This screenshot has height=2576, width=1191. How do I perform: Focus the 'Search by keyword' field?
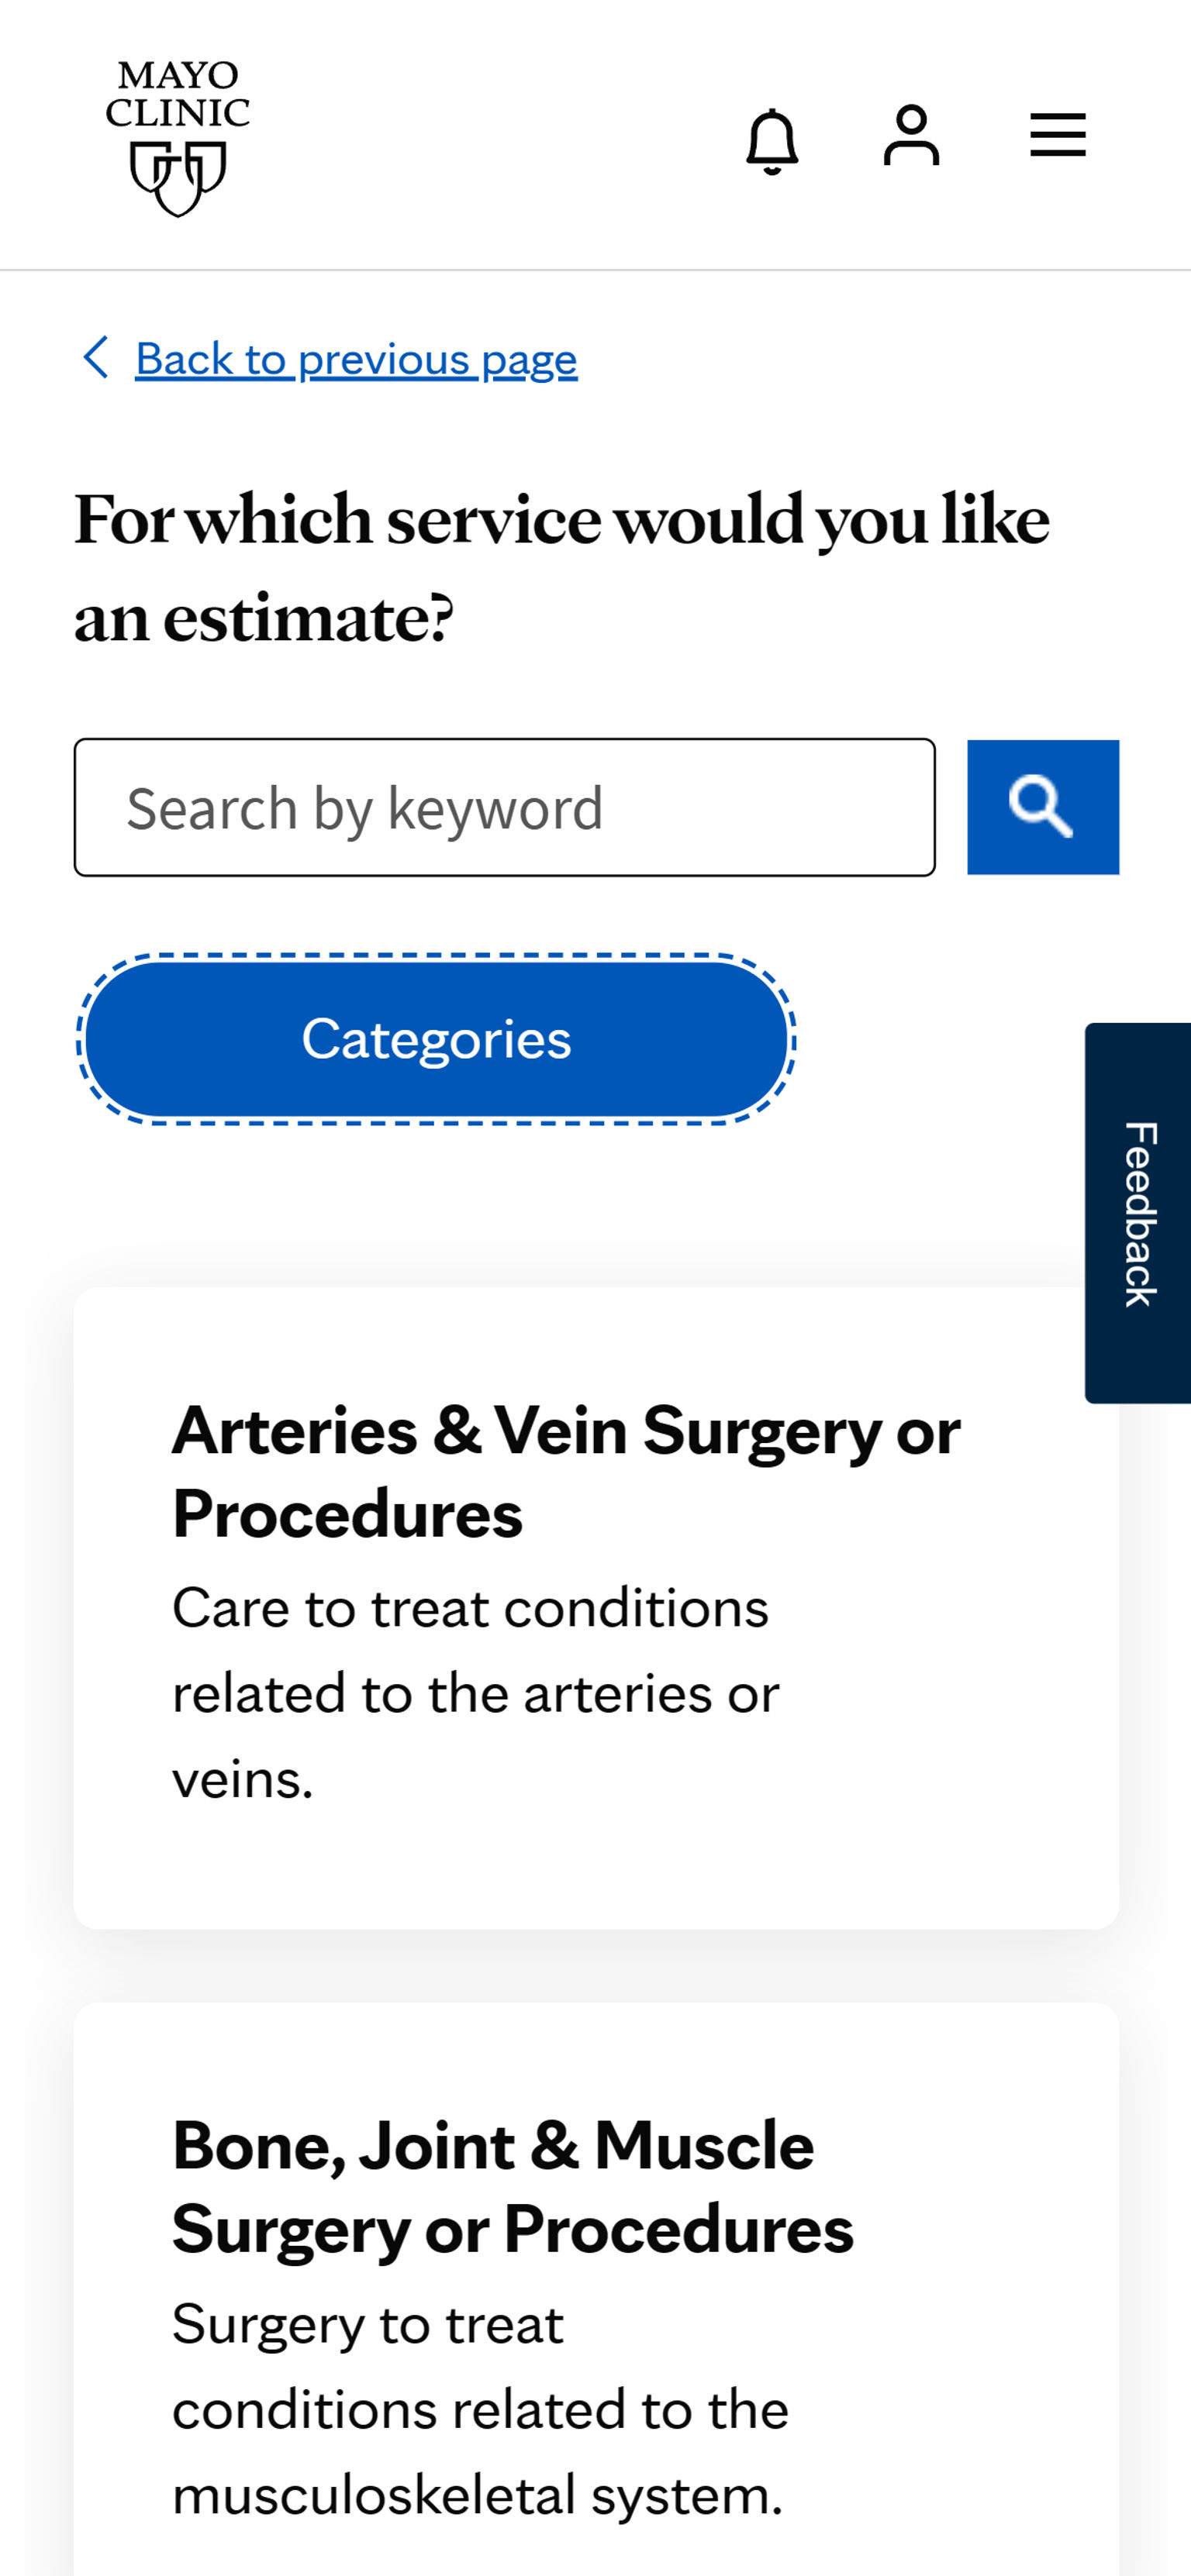505,807
